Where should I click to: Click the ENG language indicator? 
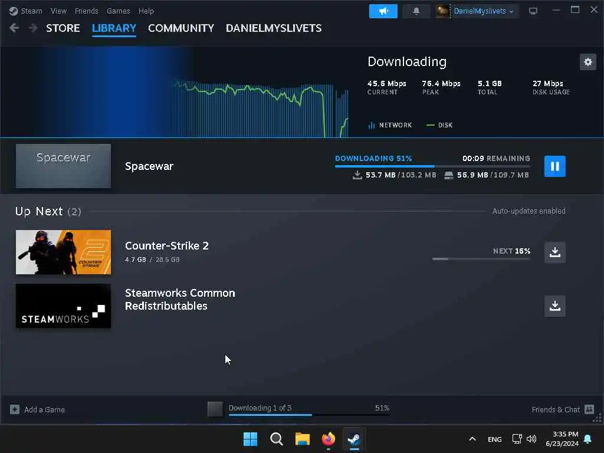click(x=495, y=439)
